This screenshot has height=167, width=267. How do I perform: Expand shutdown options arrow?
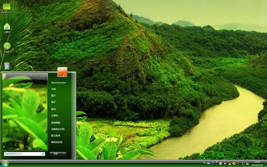click(x=64, y=154)
